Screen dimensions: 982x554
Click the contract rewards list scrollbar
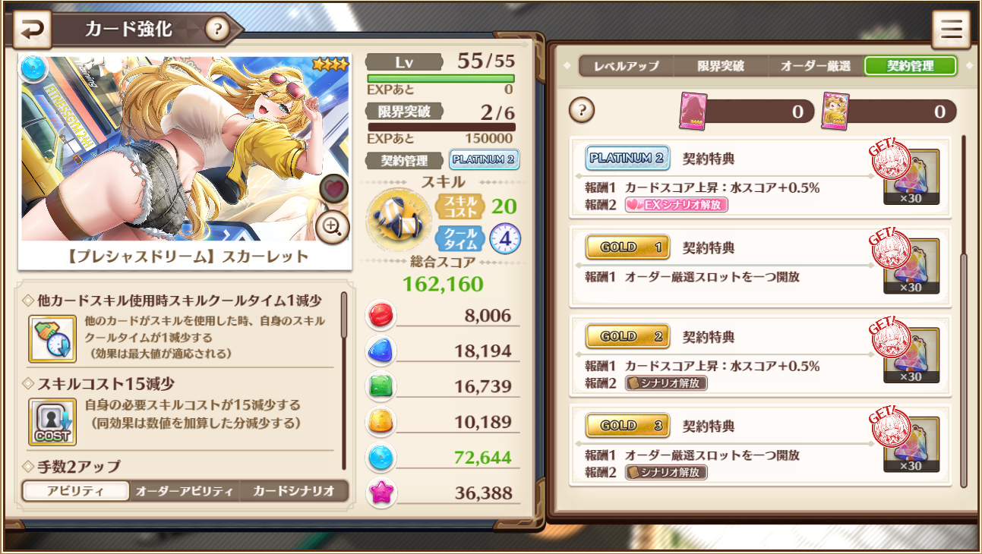click(965, 311)
